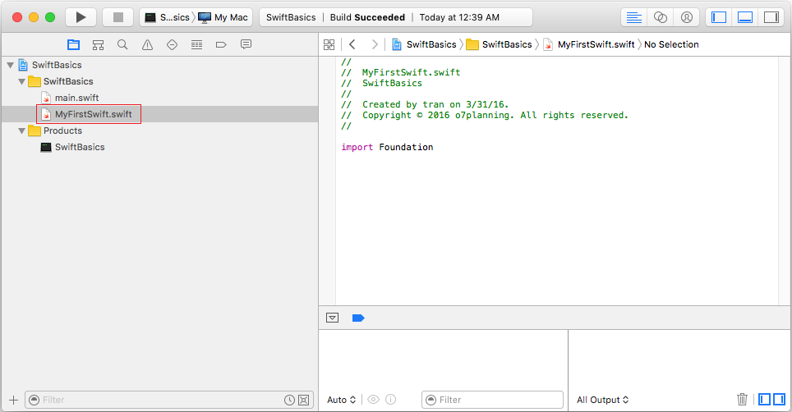Collapse the SwiftBasics project root

(x=10, y=65)
